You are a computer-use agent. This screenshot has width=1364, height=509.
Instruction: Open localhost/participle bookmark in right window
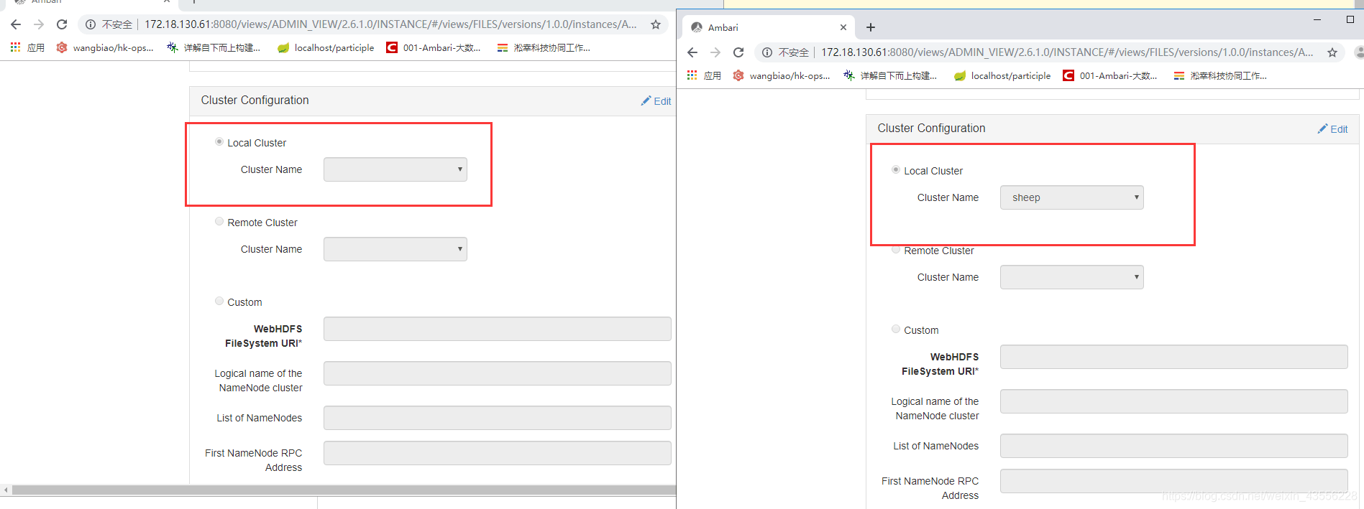[x=1002, y=75]
